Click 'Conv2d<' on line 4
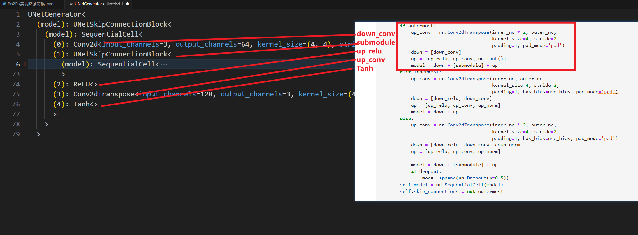Image resolution: width=638 pixels, height=235 pixels. click(x=88, y=44)
